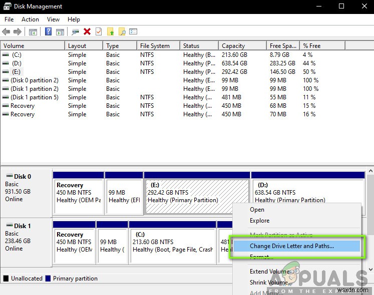Click the Properties checkmark toolbar icon
Image resolution: width=374 pixels, height=295 pixels.
coord(99,31)
